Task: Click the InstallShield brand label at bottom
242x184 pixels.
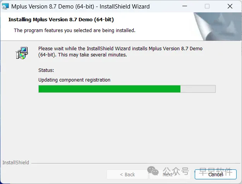Action: click(15, 163)
